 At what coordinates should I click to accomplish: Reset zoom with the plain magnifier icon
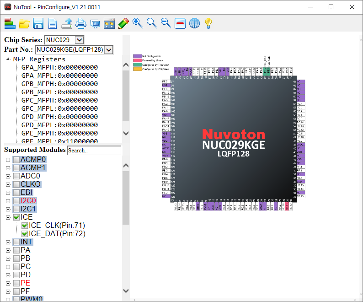pyautogui.click(x=152, y=23)
